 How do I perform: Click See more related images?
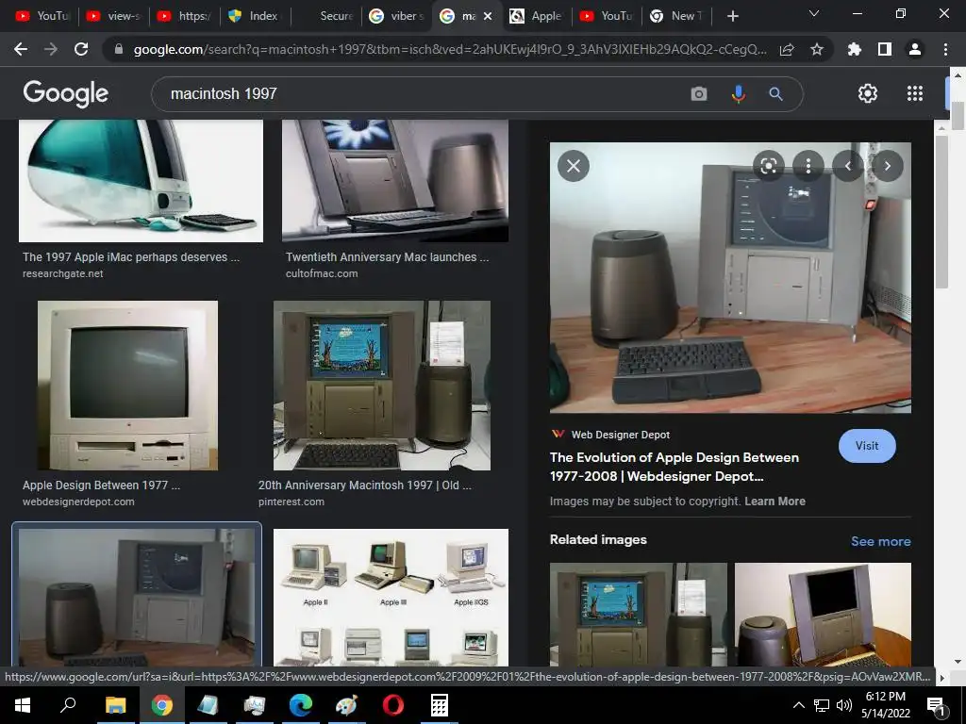[x=880, y=541]
